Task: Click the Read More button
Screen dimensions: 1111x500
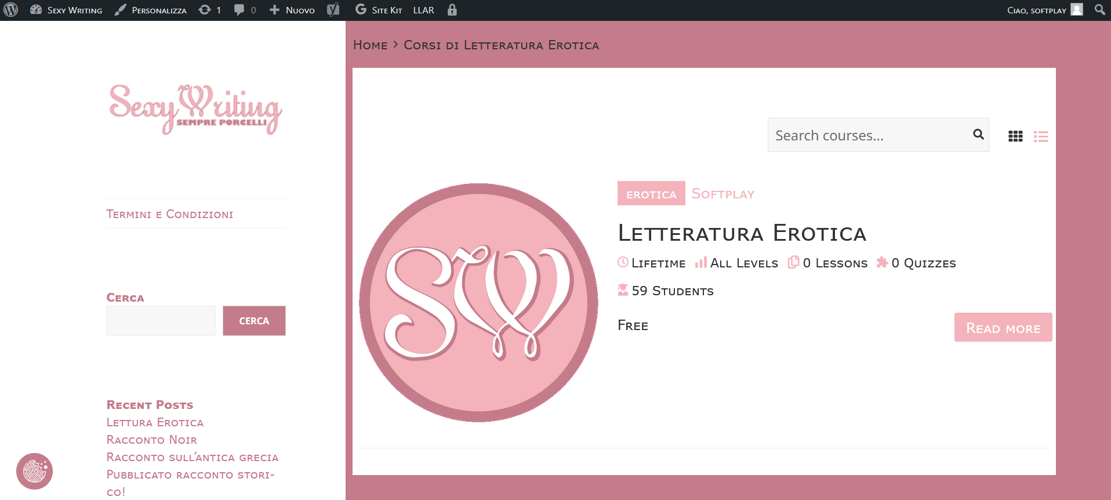Action: pos(1003,328)
